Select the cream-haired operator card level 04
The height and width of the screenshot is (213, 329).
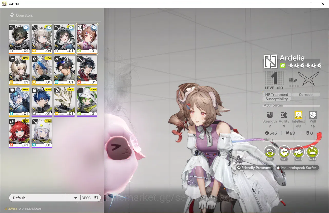pos(42,39)
